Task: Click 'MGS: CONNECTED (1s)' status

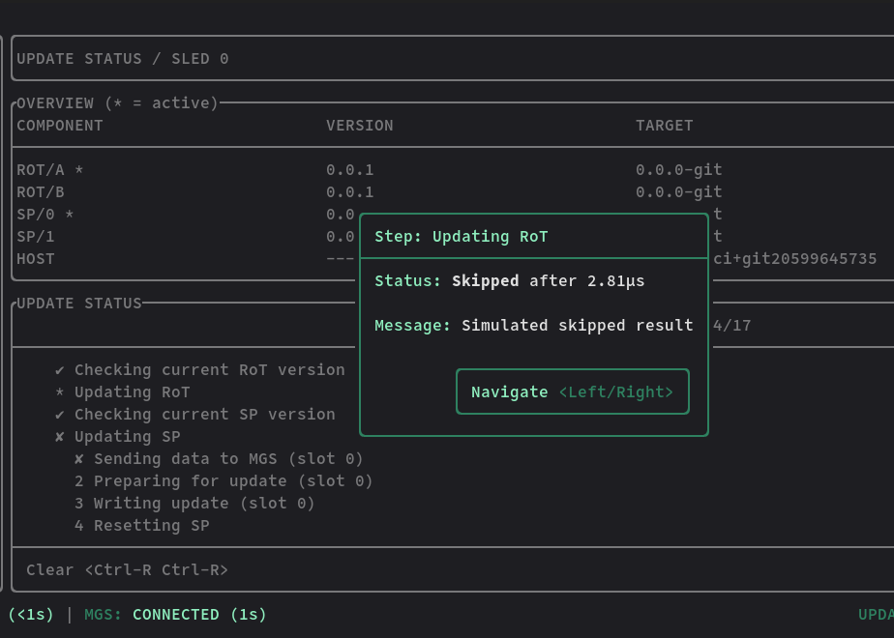Action: [x=175, y=614]
